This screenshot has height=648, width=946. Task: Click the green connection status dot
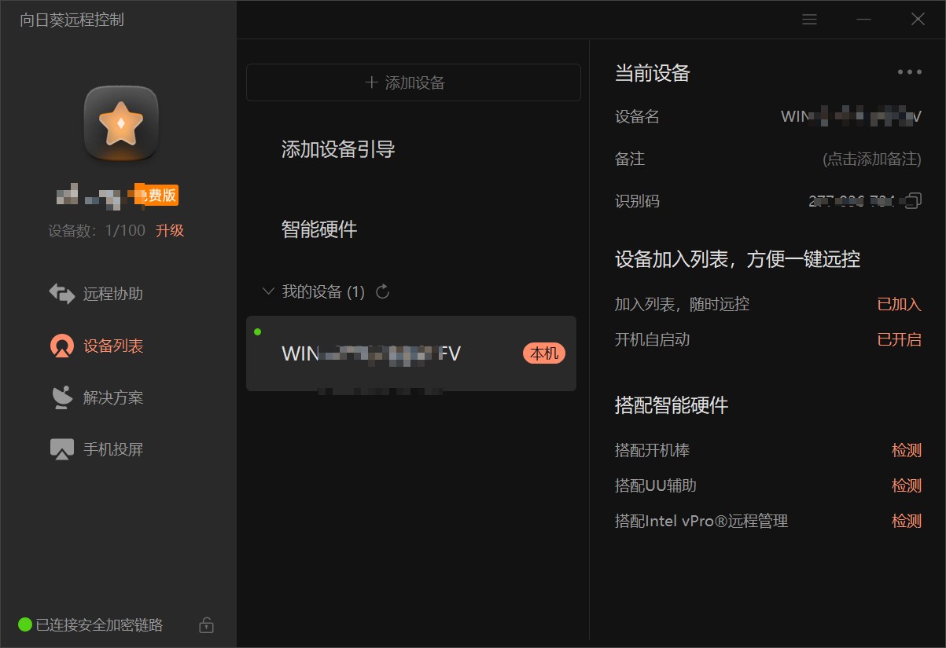[x=25, y=625]
